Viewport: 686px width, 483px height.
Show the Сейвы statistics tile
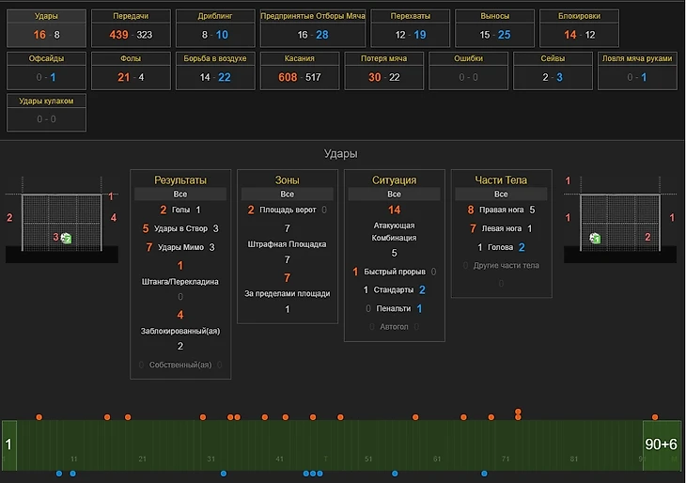pos(553,70)
